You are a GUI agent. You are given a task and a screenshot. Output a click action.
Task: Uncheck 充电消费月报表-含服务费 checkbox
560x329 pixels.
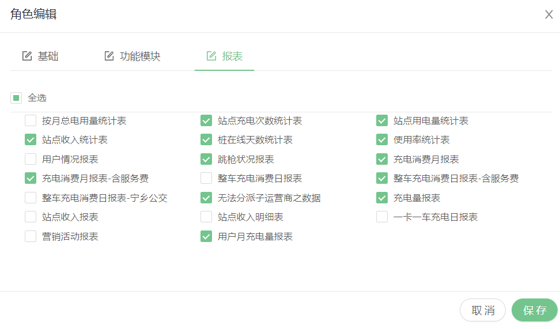(31, 178)
